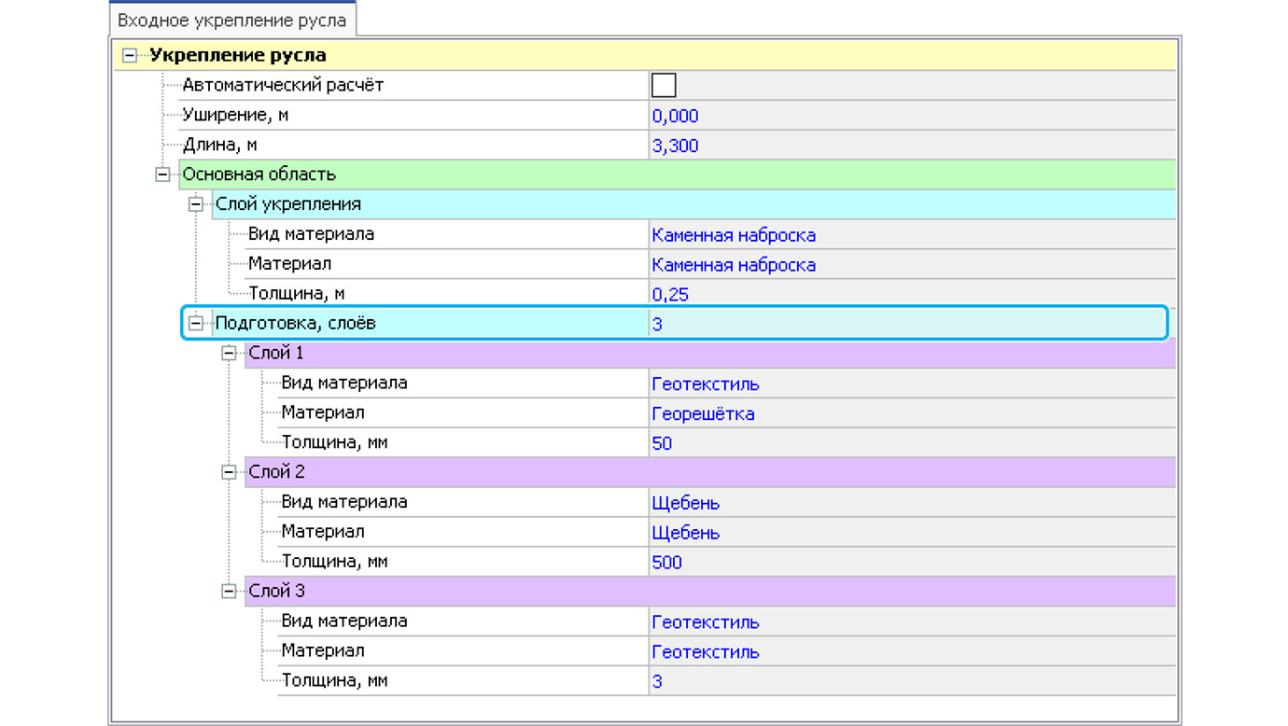Screen dimensions: 1288x726
Task: Collapse the Слой 3 group
Action: tap(230, 592)
